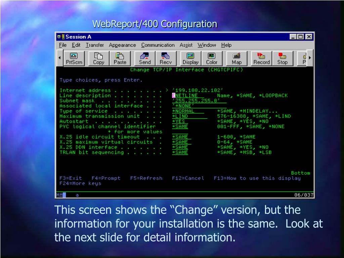Click the '*SAME, *MSB, *LSB' hint text
The height and width of the screenshot is (258, 344).
pyautogui.click(x=244, y=153)
